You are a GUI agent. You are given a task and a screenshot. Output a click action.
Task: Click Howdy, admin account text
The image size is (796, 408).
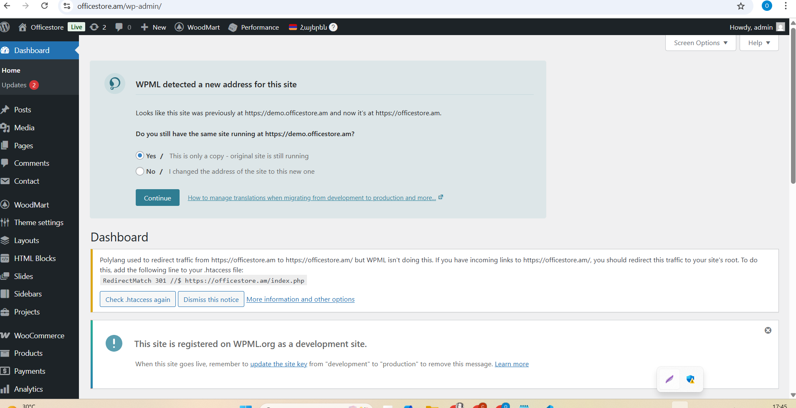pos(751,27)
